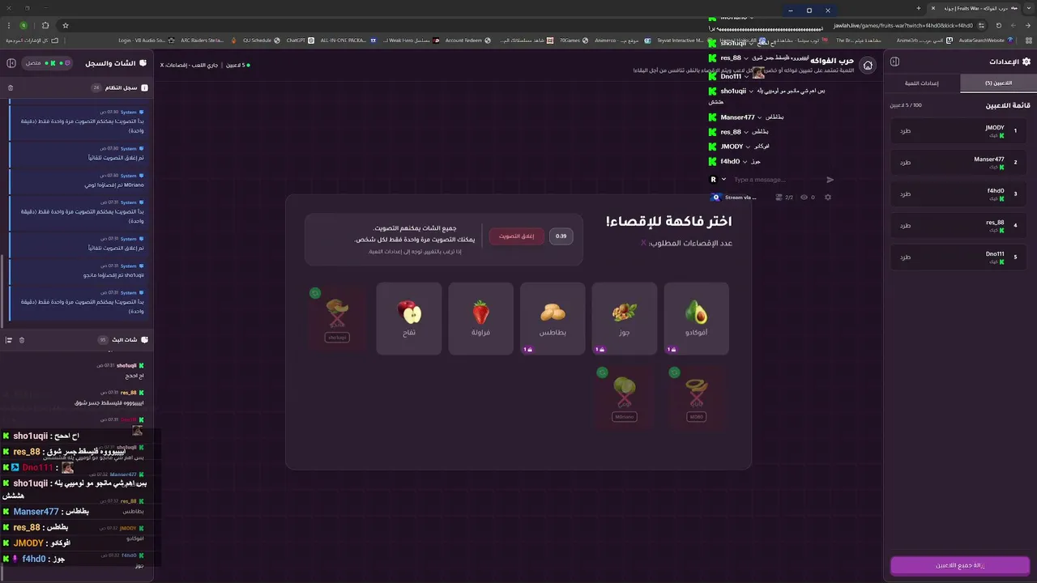Restore the eliminated lime M0riano card
The width and height of the screenshot is (1037, 583).
pos(602,372)
